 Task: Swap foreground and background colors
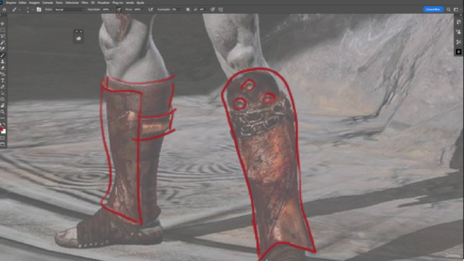4,124
